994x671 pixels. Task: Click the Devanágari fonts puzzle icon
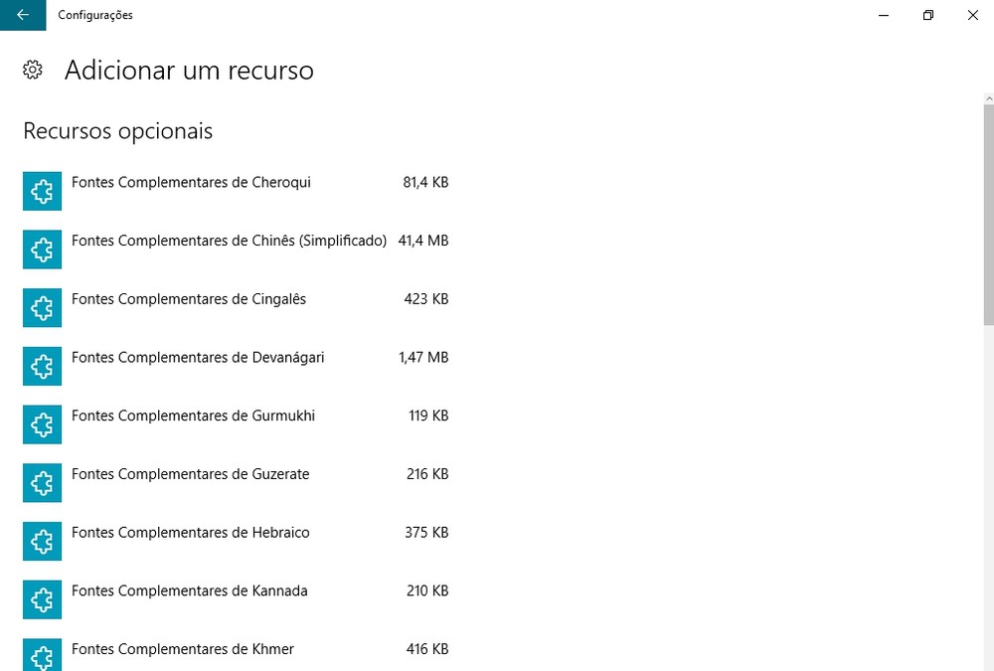(42, 366)
